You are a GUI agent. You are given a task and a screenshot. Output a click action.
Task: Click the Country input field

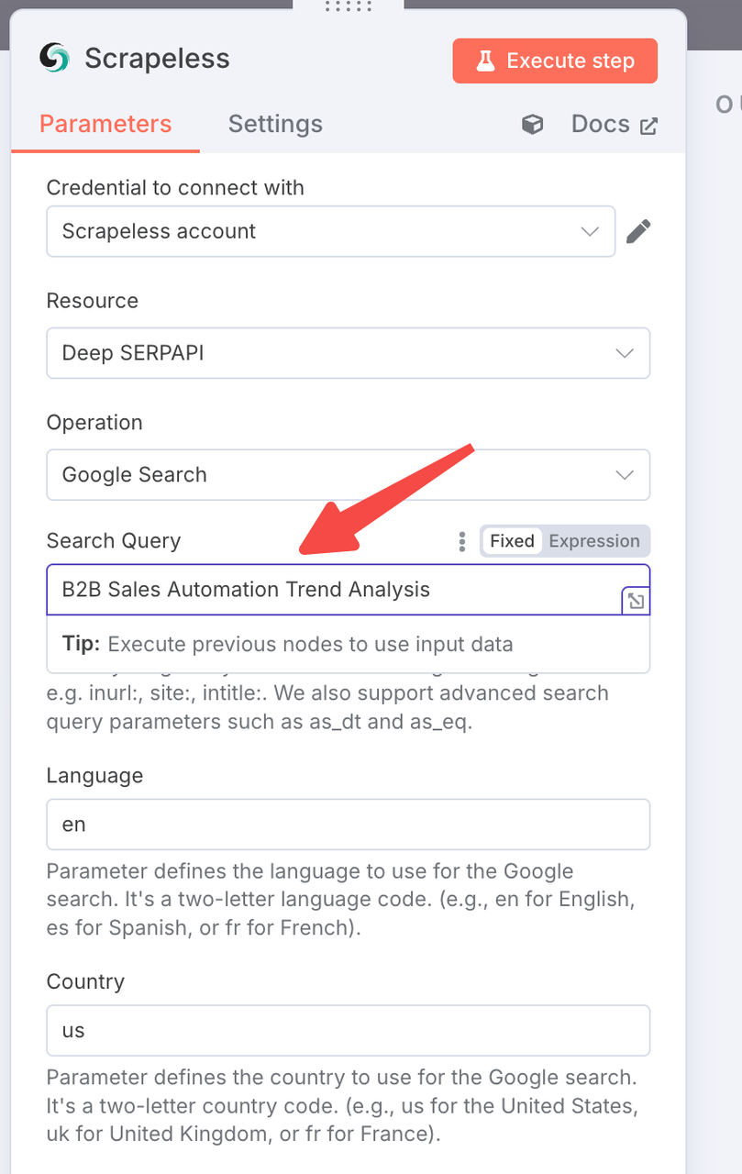click(x=349, y=1031)
